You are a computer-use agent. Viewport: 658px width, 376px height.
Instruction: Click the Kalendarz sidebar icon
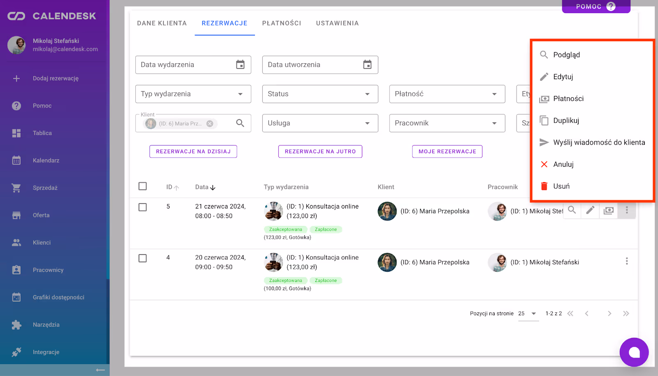[x=16, y=160]
